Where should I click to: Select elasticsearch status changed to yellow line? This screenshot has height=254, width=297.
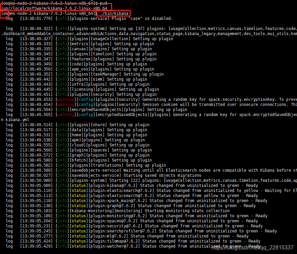(x=151, y=191)
